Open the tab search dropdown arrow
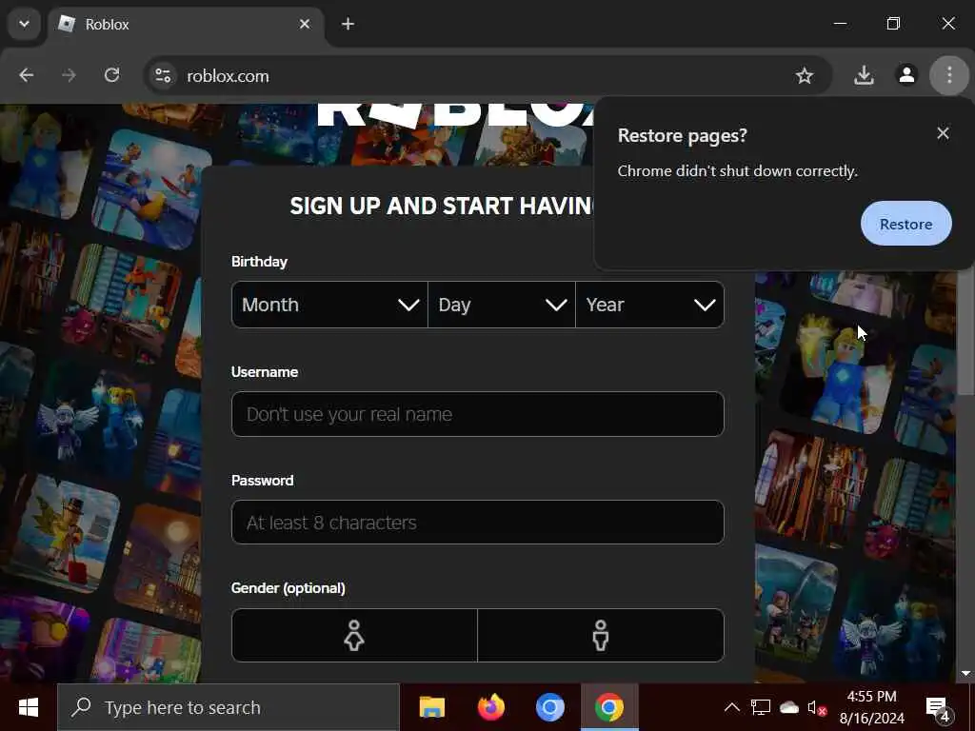 tap(24, 24)
